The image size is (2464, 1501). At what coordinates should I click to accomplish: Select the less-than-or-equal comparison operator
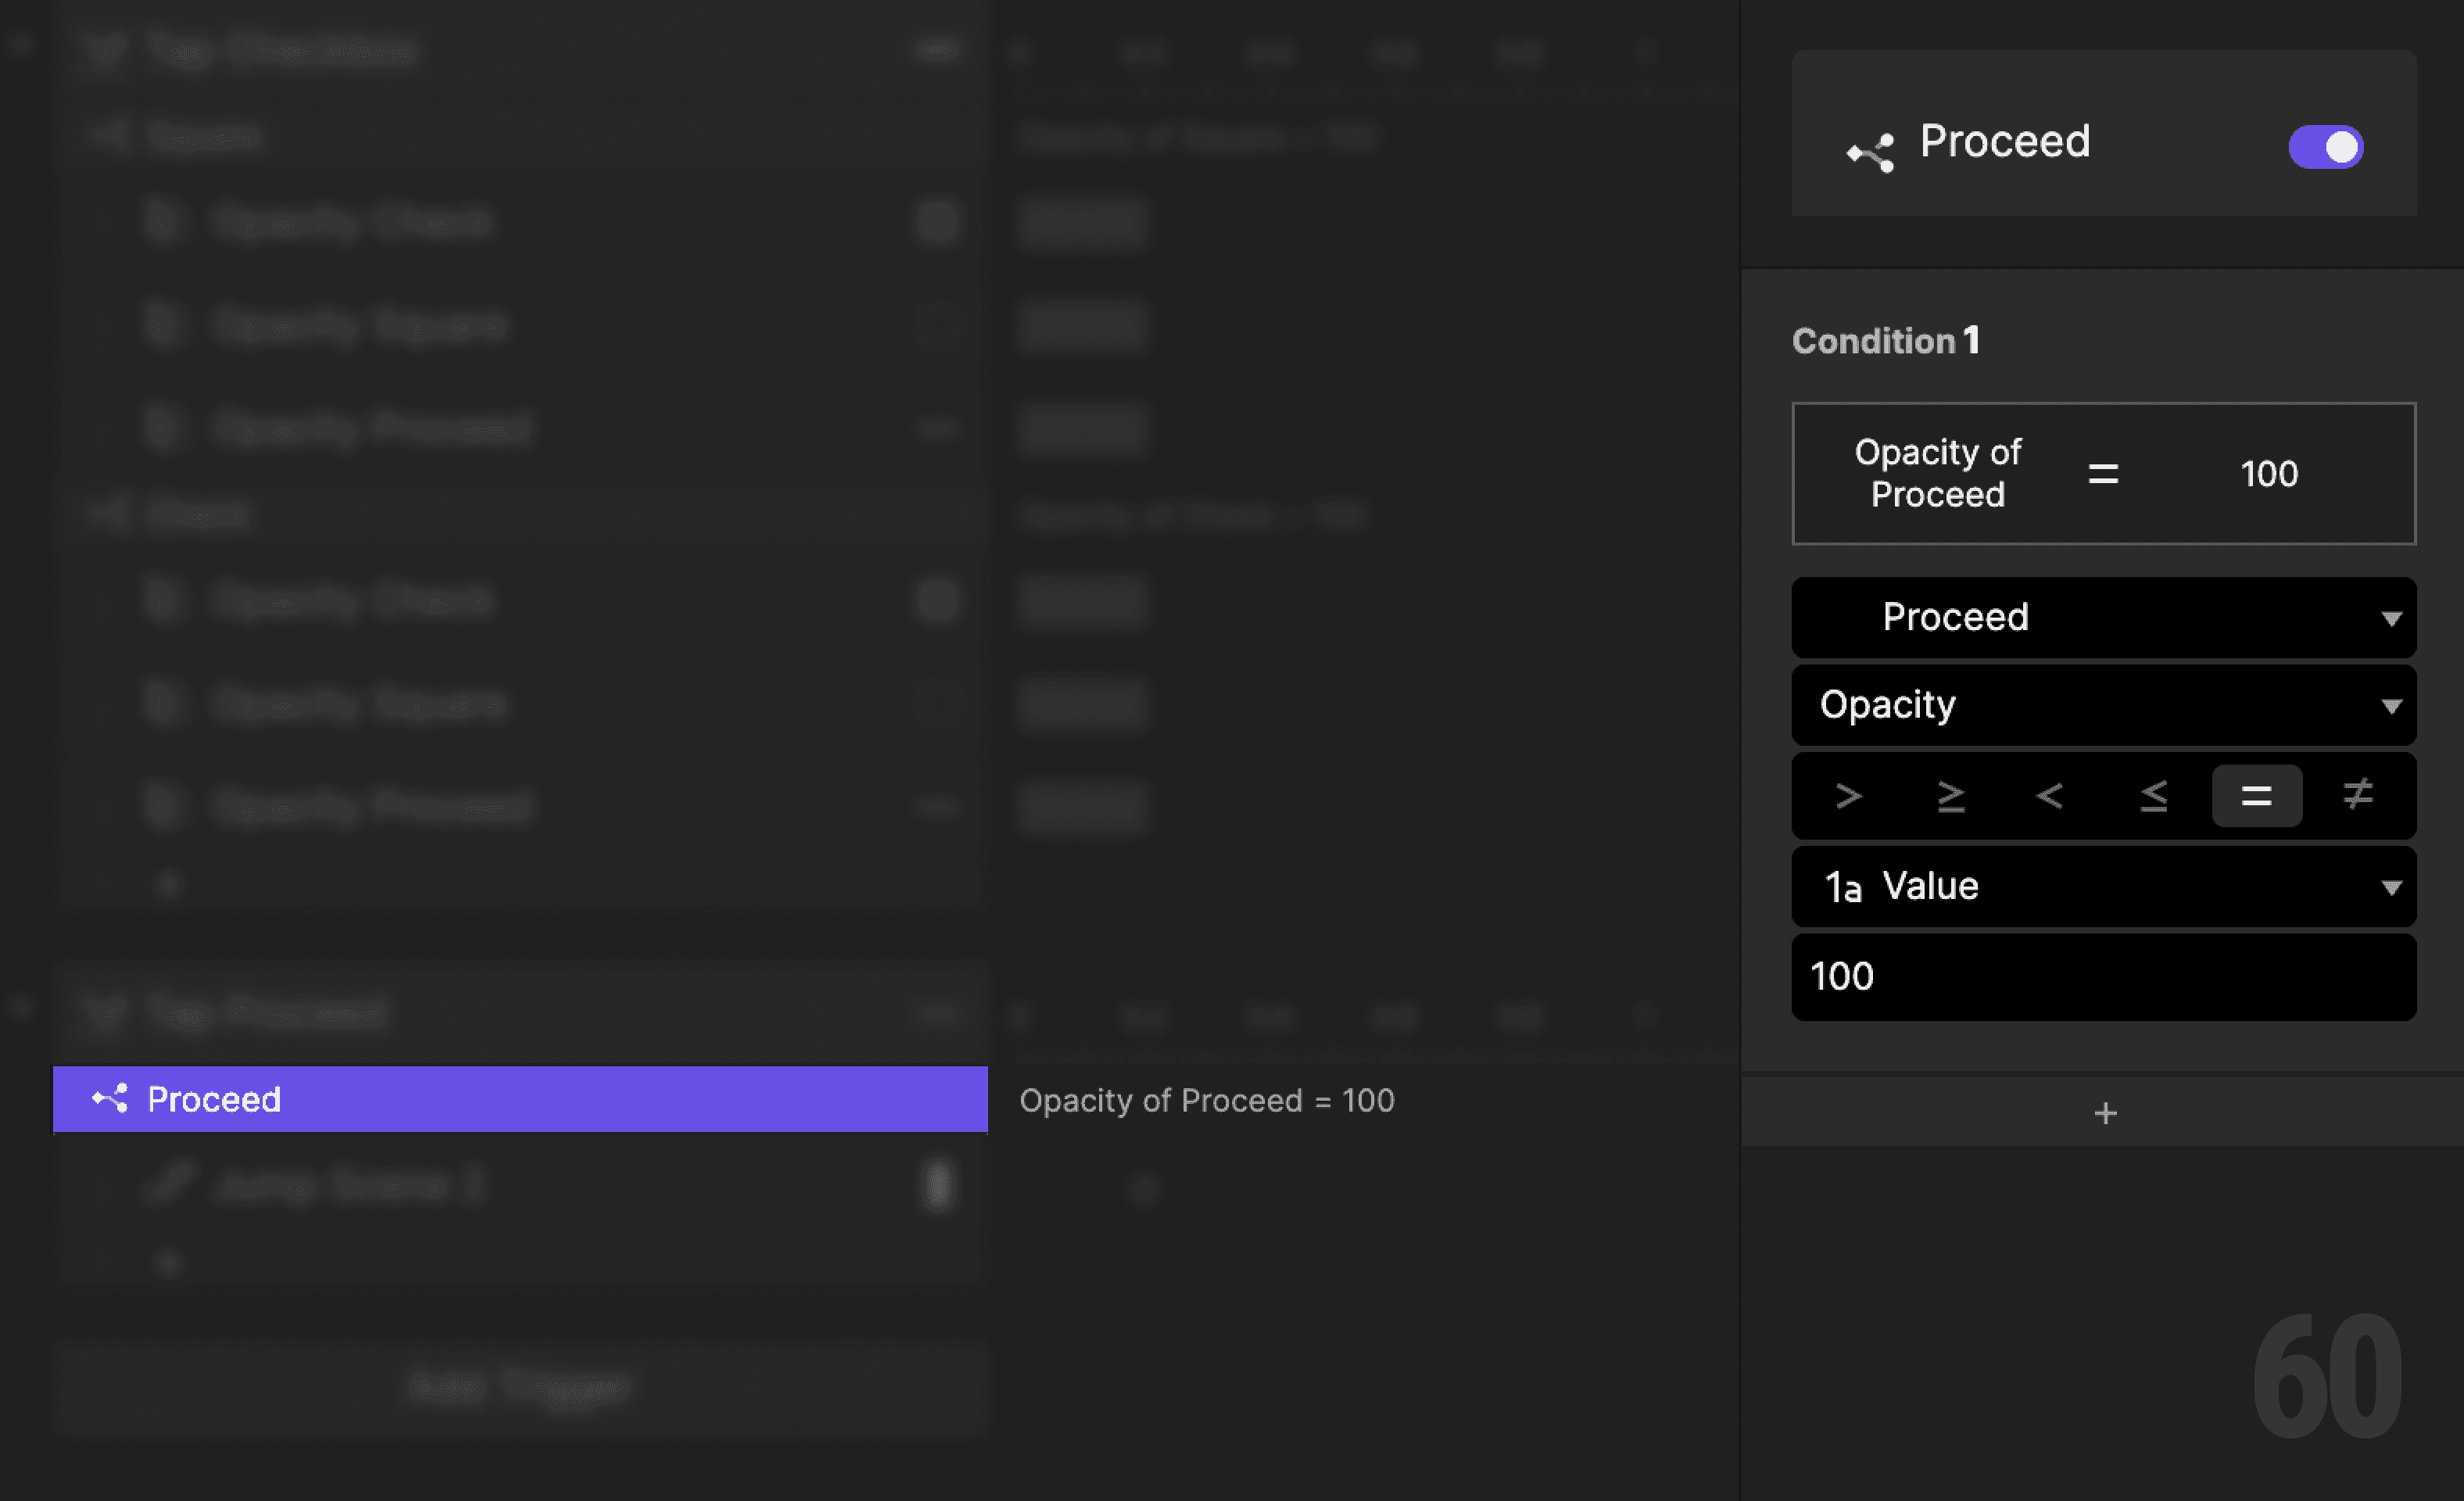2152,795
